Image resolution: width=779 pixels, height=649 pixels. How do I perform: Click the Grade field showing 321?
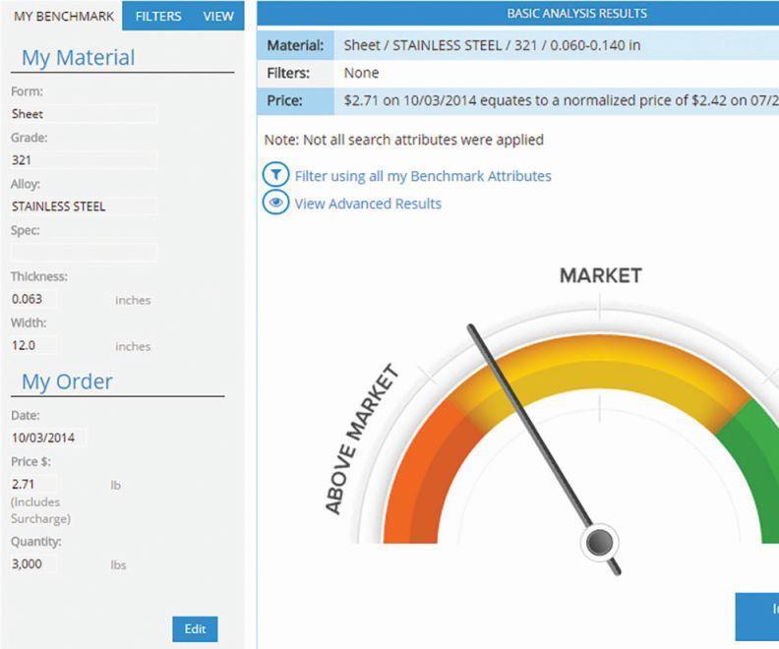pos(84,160)
